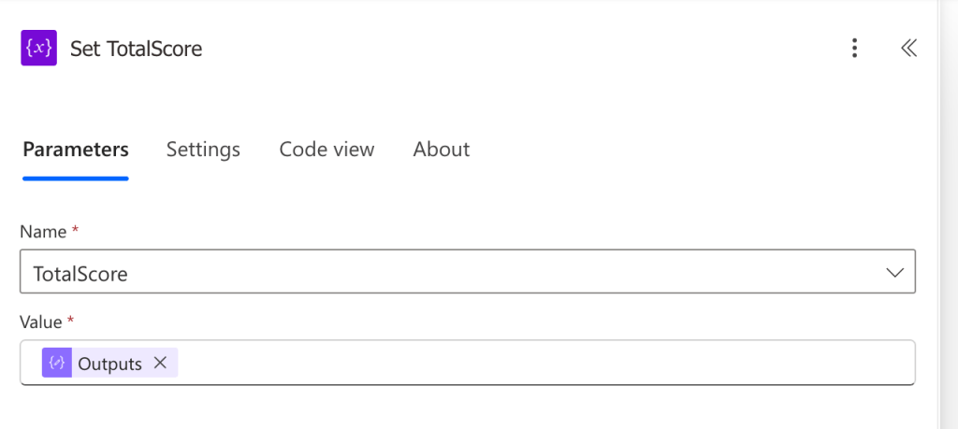The width and height of the screenshot is (958, 429).
Task: Switch to the Parameters tab
Action: tap(76, 150)
